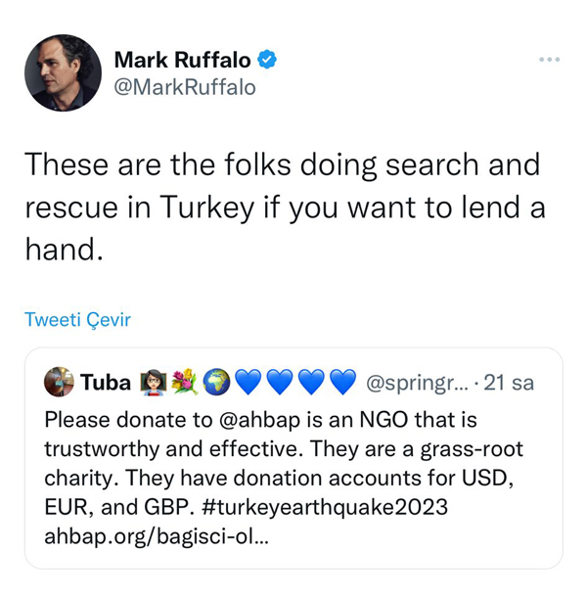Click the first blue heart emoji
This screenshot has height=598, width=587.
[x=248, y=382]
